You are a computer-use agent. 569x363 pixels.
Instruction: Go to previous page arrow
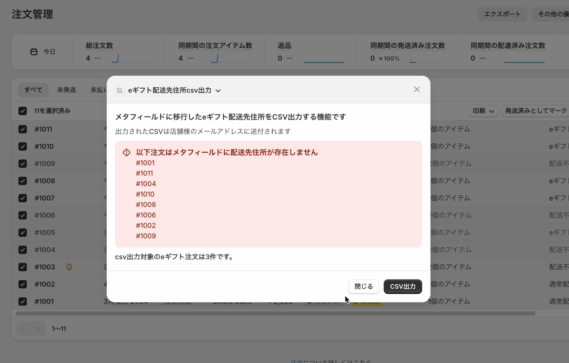23,329
